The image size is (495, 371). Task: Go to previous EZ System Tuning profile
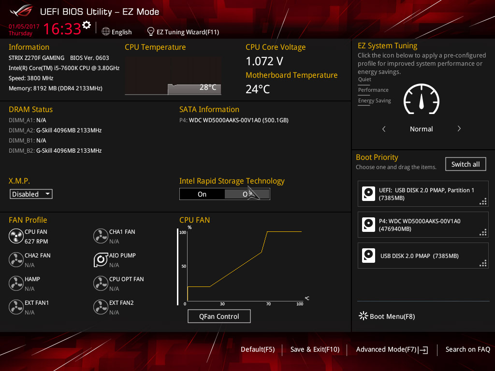click(384, 129)
